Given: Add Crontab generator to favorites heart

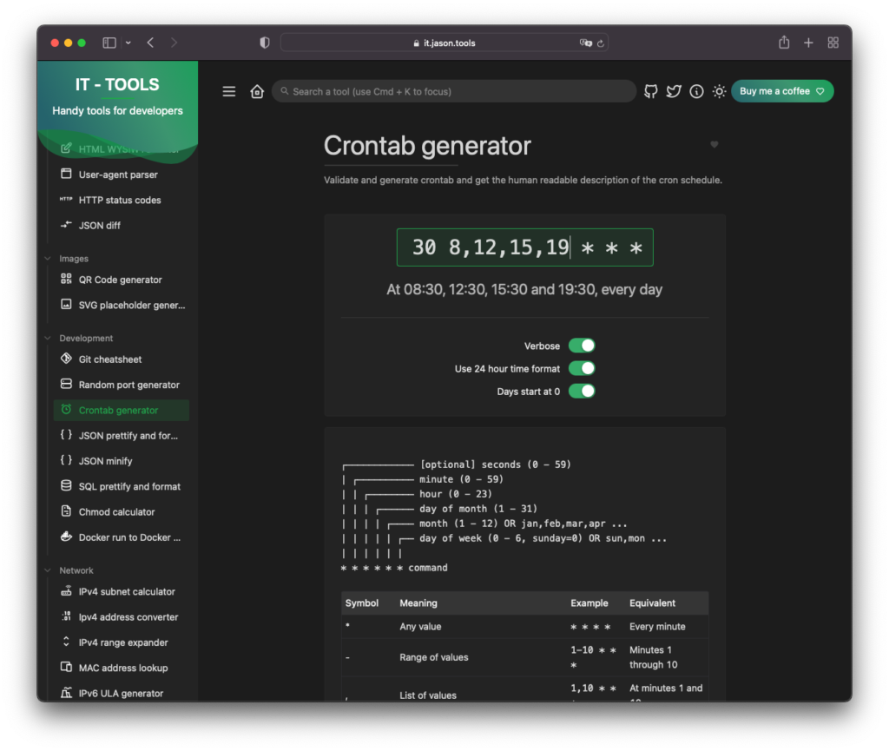Looking at the screenshot, I should tap(714, 144).
